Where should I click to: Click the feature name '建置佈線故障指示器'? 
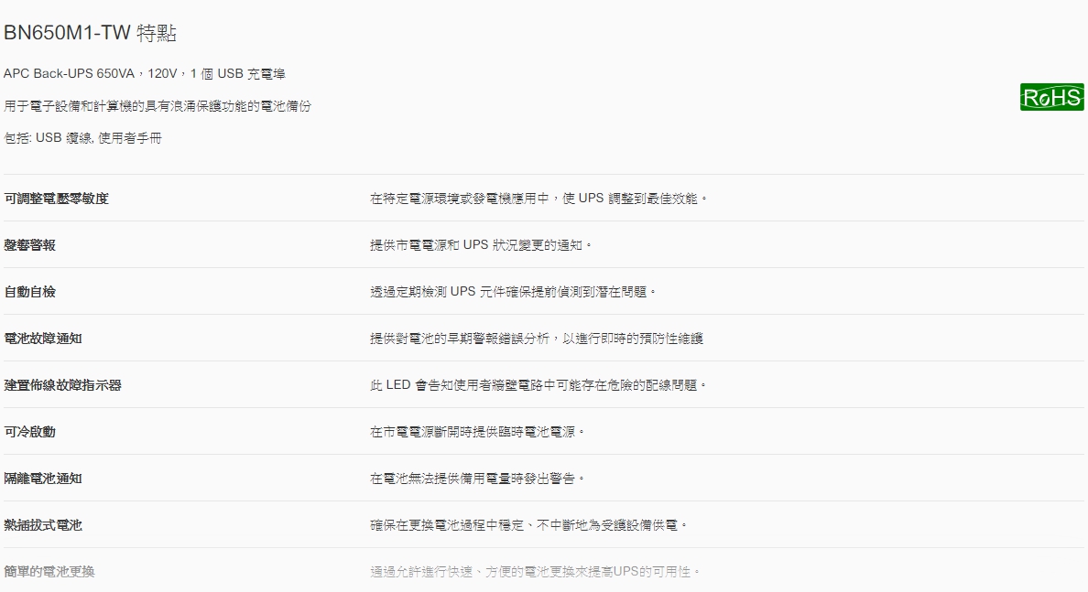point(62,384)
